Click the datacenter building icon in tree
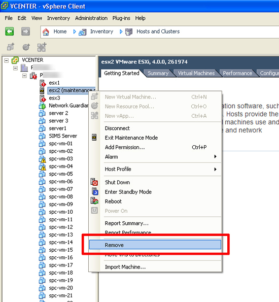The width and height of the screenshot is (279, 302). [x=24, y=68]
